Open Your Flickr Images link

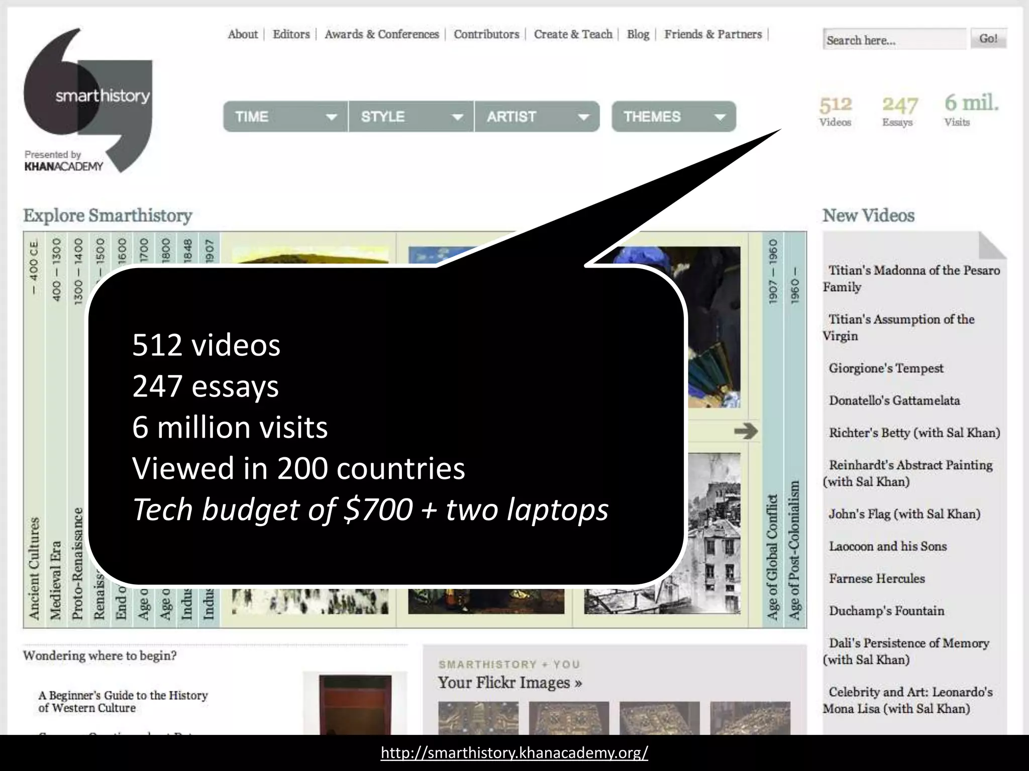(510, 683)
